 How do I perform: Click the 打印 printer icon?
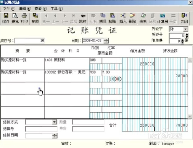pos(24,16)
